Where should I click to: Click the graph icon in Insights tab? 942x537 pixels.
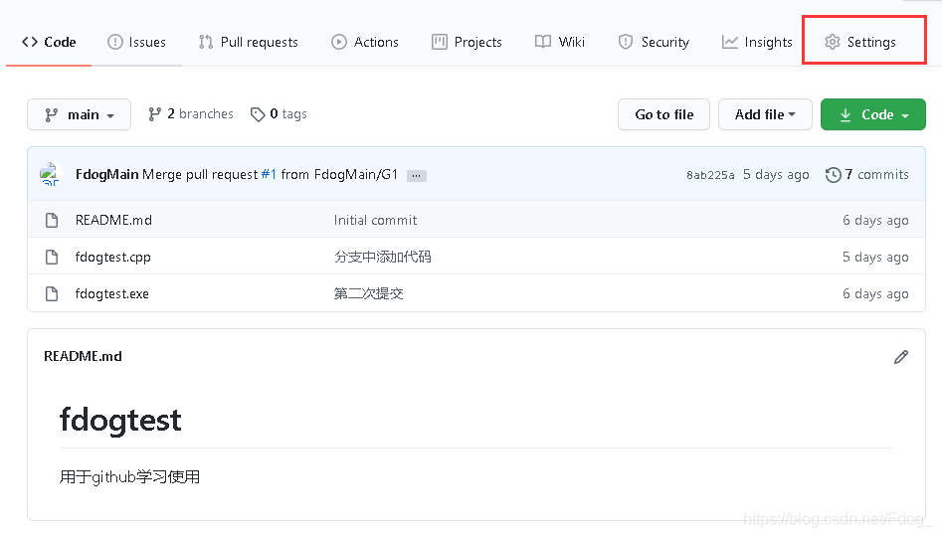point(730,42)
